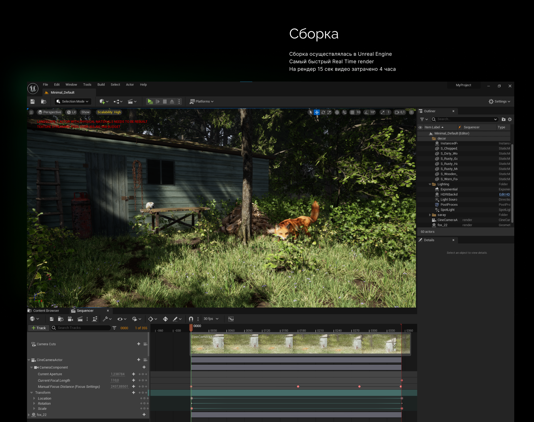Image resolution: width=534 pixels, height=422 pixels.
Task: Select the Rotate transform gizmo tool
Action: 323,112
